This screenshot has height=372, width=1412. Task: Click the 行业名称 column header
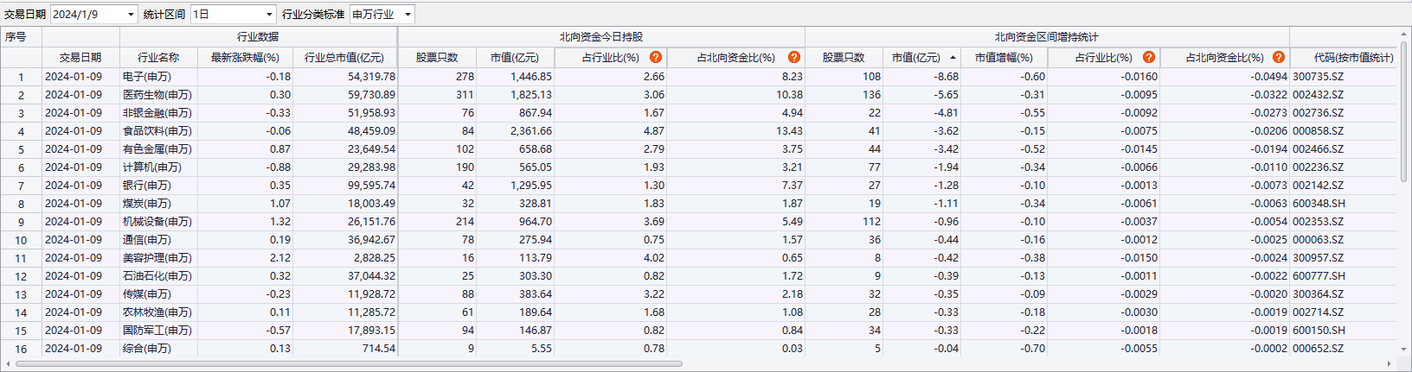tap(158, 58)
